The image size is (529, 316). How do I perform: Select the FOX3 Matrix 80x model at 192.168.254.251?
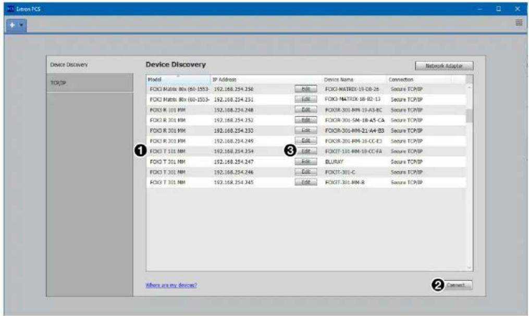click(179, 100)
